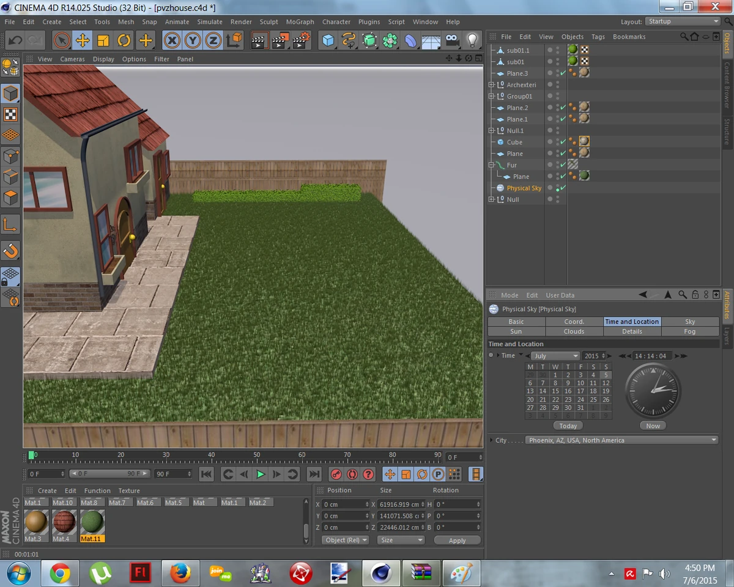The image size is (734, 587).
Task: Expand the Archexteri object hierarchy
Action: click(491, 84)
